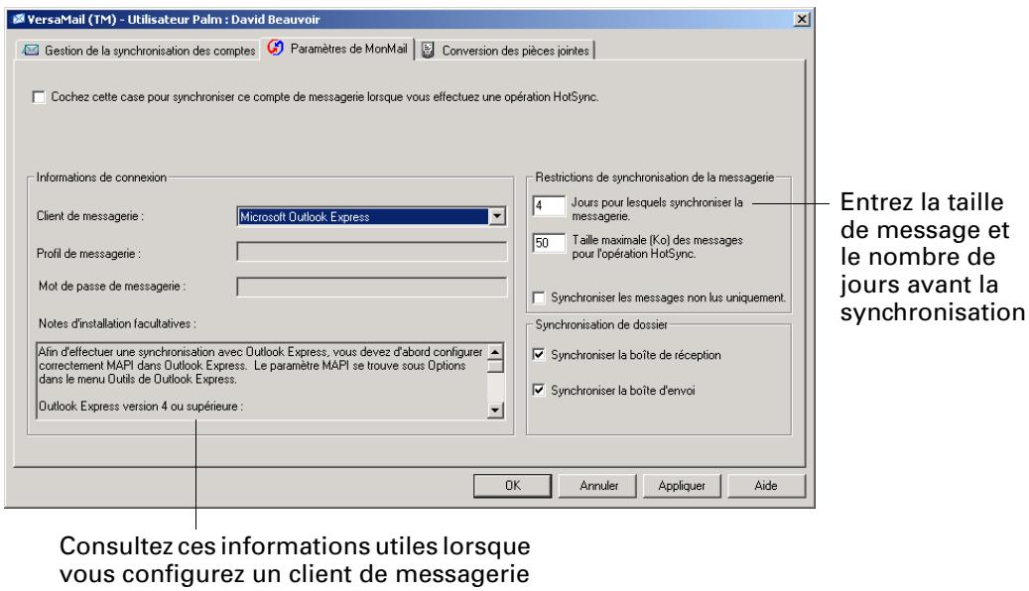
Task: Open the Gestion de la synchronisation des comptes tab
Action: coord(139,51)
